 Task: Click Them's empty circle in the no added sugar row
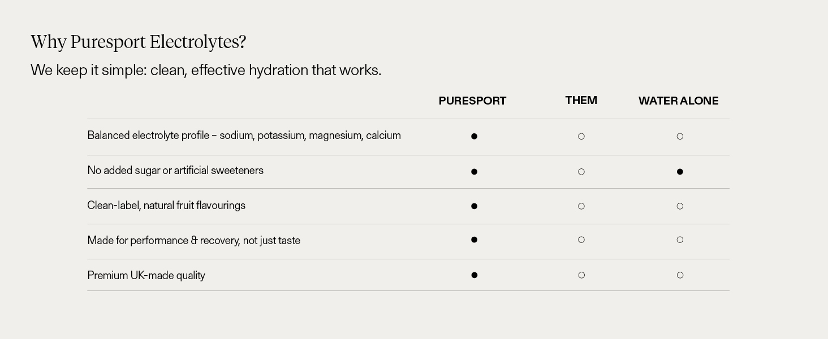581,172
